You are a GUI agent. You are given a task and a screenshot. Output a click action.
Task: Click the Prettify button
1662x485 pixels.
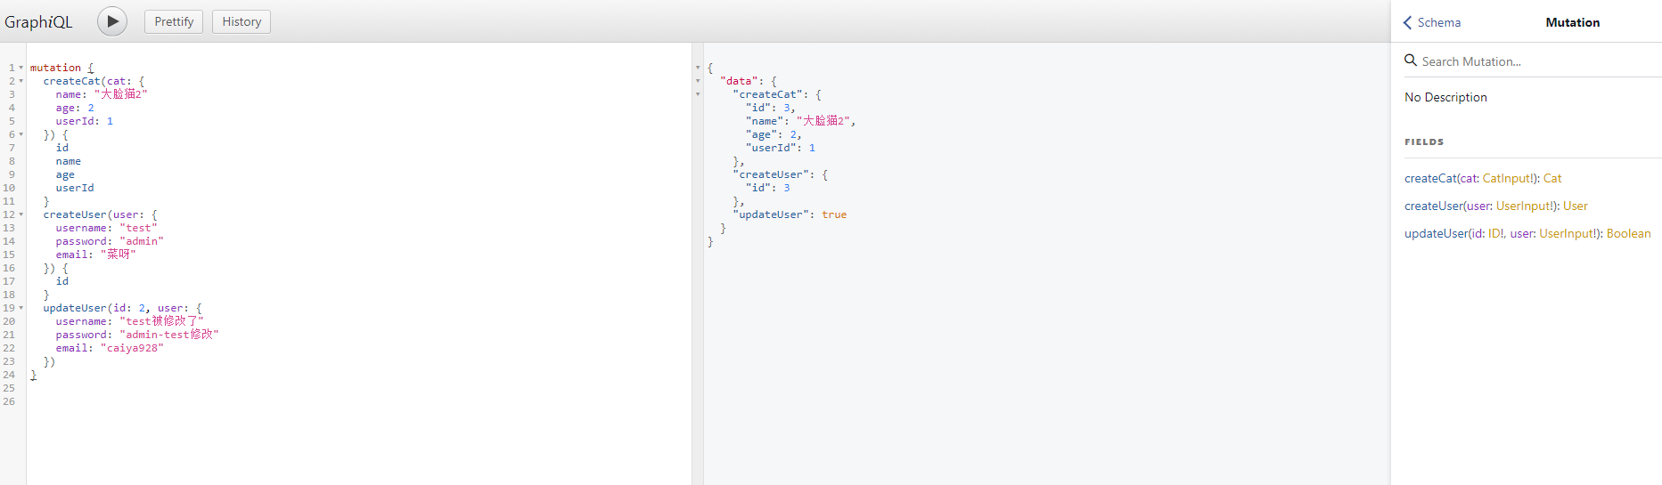click(174, 21)
